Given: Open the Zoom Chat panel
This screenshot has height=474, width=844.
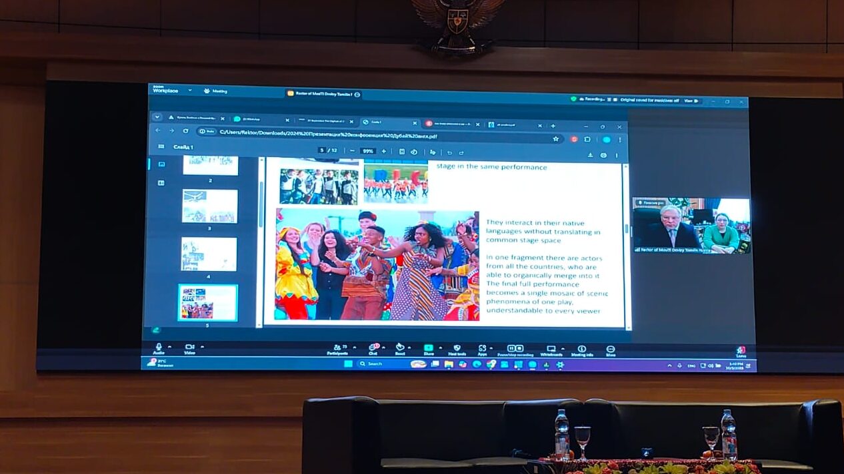Looking at the screenshot, I should [x=373, y=348].
